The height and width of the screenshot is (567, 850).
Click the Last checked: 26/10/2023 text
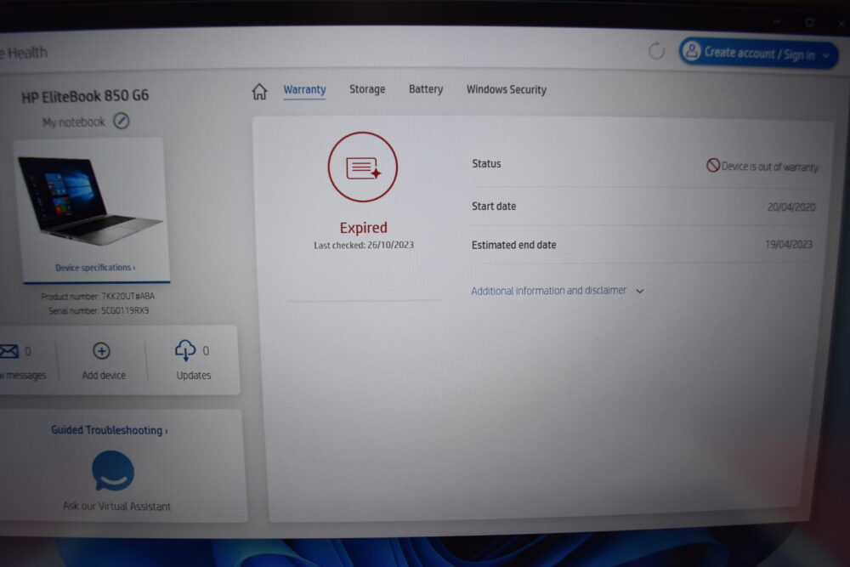point(364,245)
